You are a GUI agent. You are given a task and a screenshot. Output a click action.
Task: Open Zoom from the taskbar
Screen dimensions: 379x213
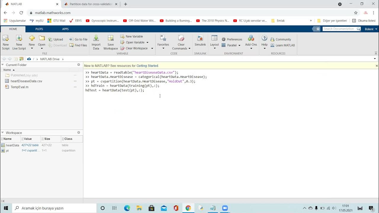[x=225, y=208]
